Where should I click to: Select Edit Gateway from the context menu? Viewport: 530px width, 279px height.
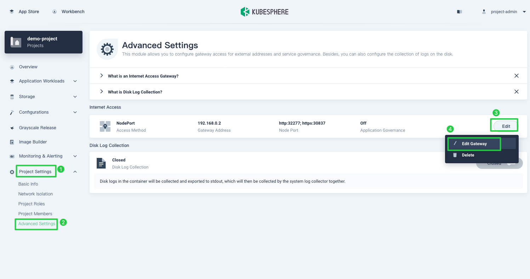tap(474, 144)
